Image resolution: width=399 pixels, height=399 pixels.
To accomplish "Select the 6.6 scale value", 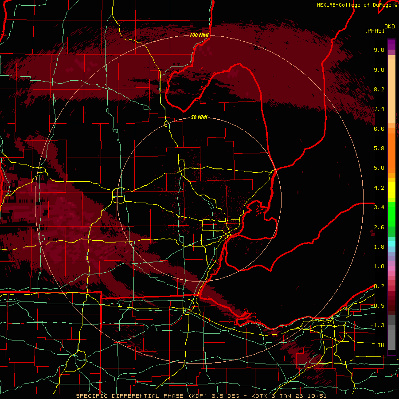I will 379,129.
